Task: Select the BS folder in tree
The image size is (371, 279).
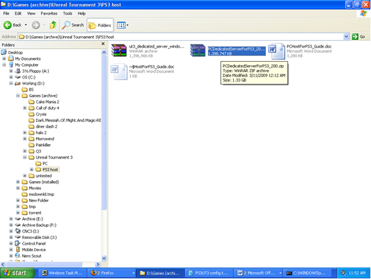Action: coord(31,90)
